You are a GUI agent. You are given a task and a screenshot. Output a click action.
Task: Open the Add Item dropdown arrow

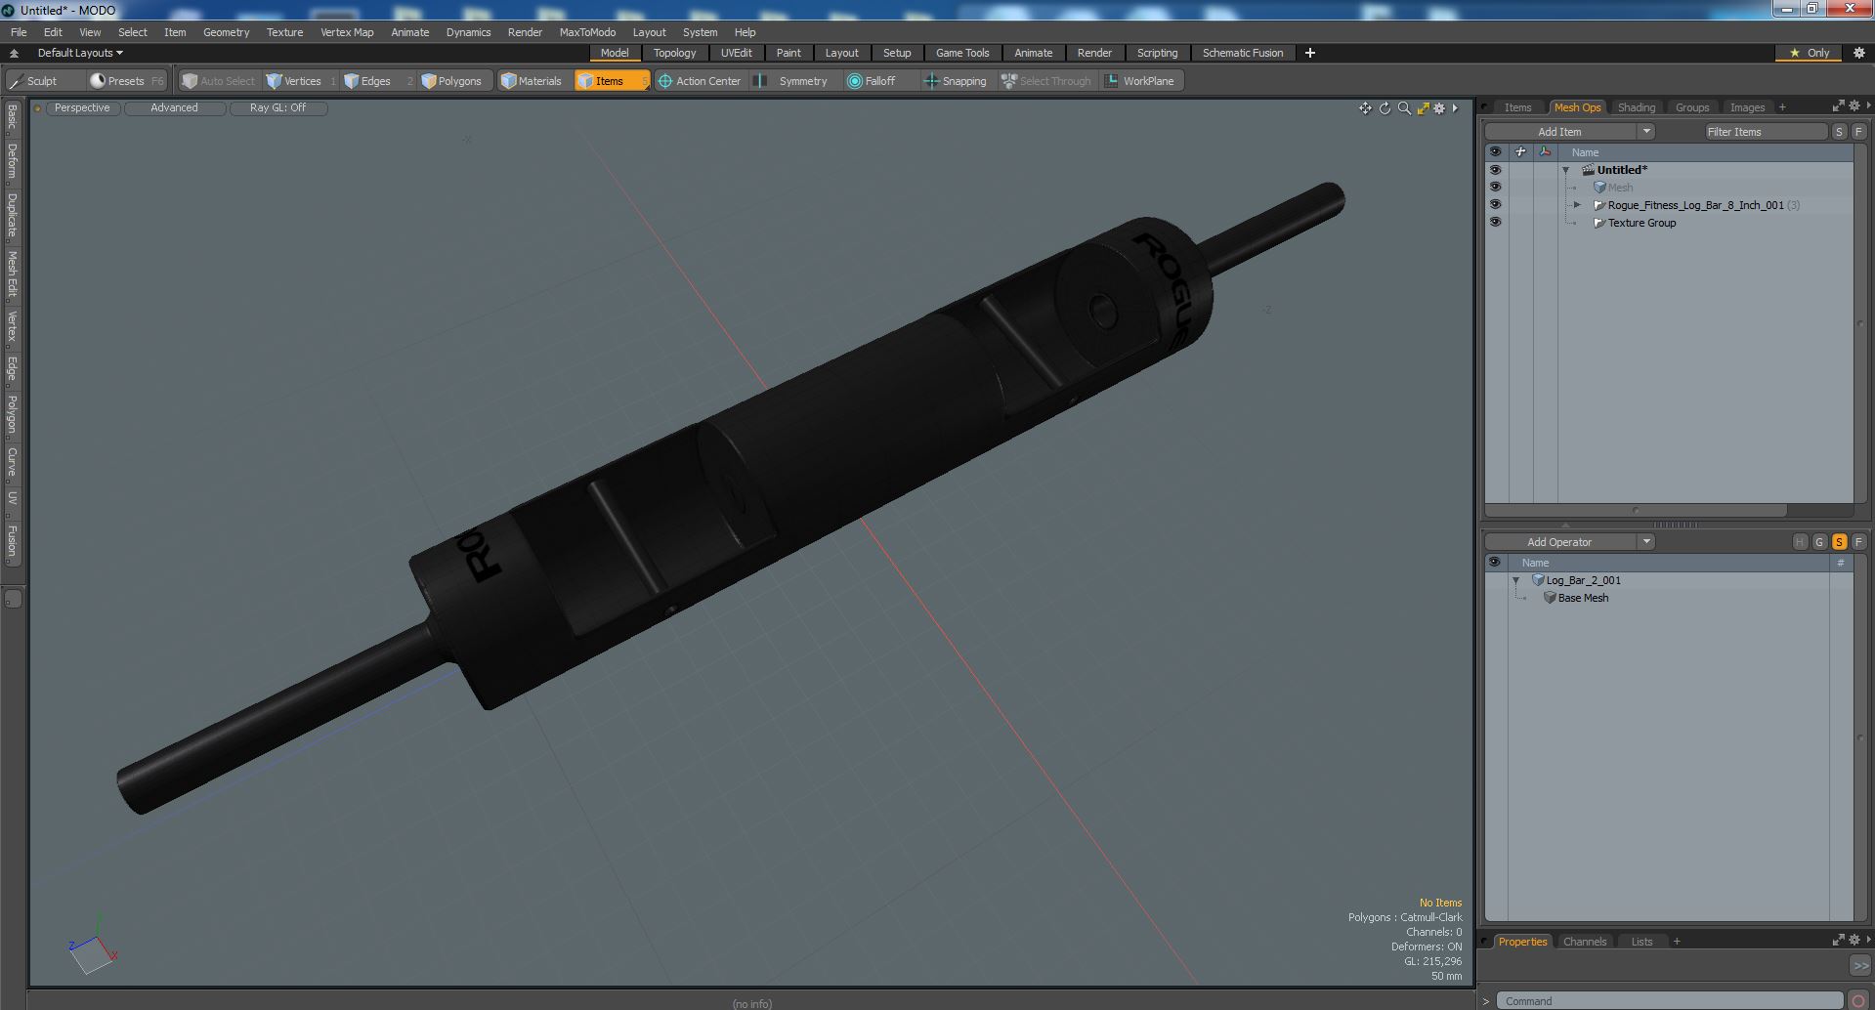pyautogui.click(x=1646, y=132)
